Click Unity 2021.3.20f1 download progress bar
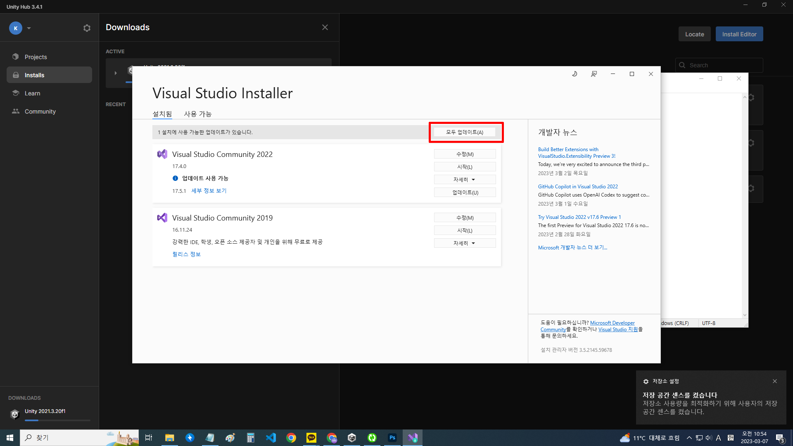This screenshot has height=446, width=793. 57,420
